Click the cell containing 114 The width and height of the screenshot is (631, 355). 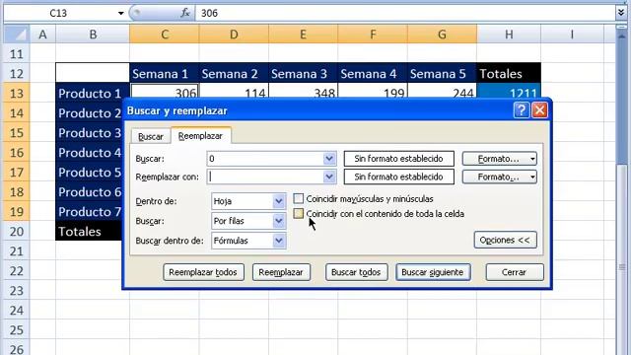click(x=234, y=91)
